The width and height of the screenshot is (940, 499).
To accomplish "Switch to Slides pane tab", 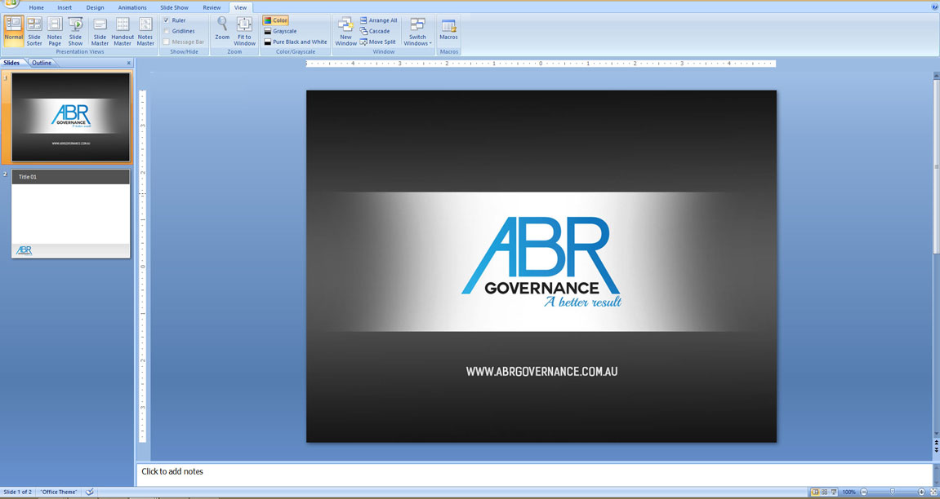I will point(12,63).
